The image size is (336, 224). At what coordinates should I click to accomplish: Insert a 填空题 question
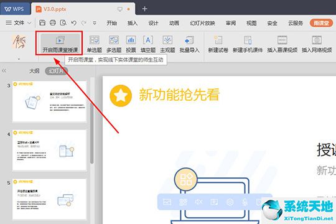coord(148,44)
